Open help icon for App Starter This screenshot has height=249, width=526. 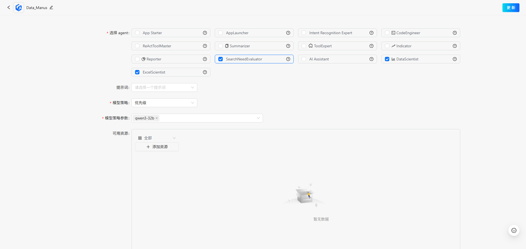[x=205, y=33]
